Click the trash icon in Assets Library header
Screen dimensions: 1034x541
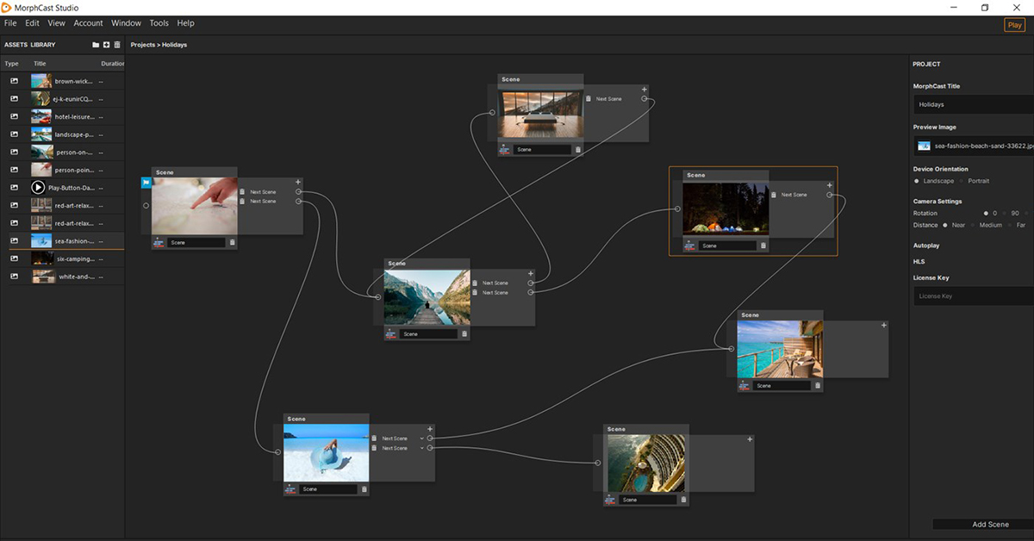click(x=117, y=44)
